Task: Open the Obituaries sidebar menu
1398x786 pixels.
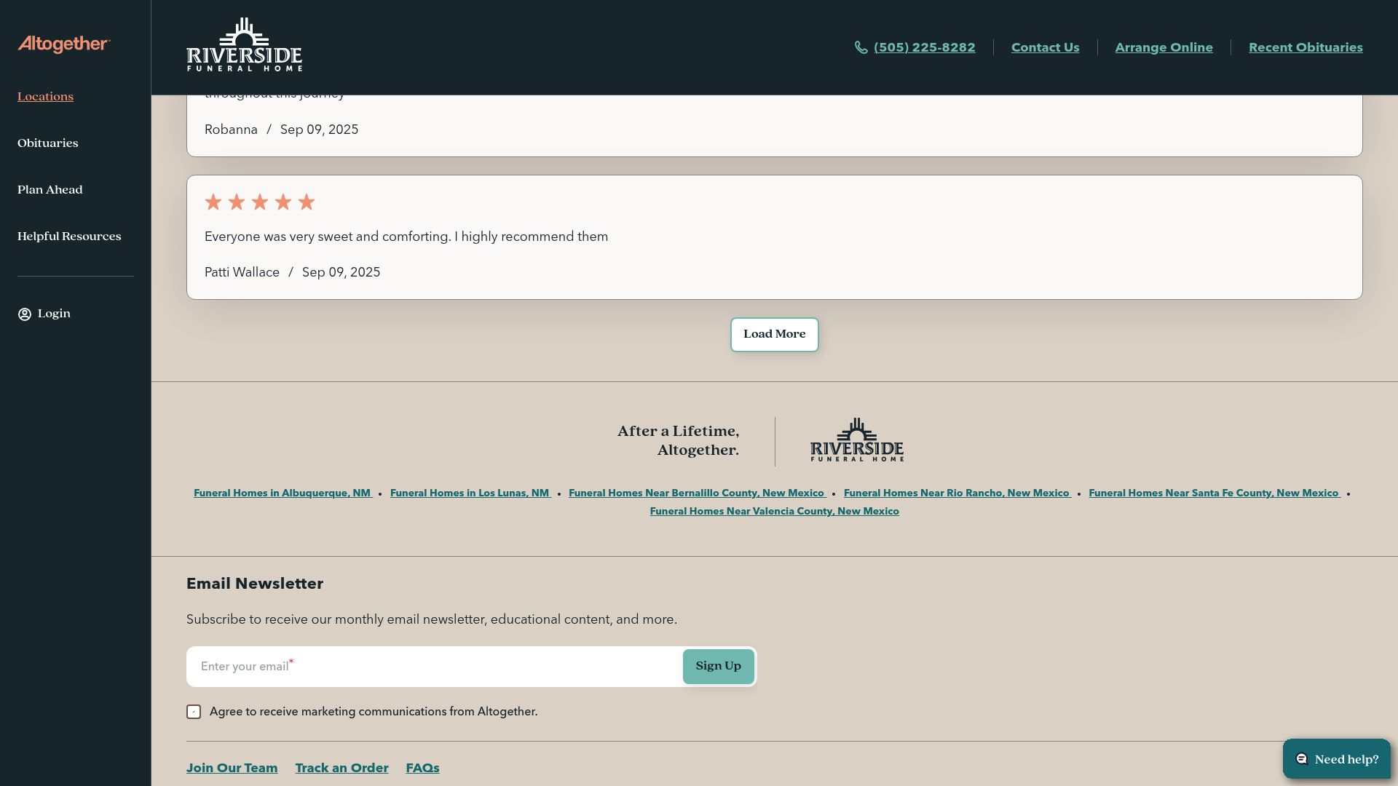Action: (48, 143)
